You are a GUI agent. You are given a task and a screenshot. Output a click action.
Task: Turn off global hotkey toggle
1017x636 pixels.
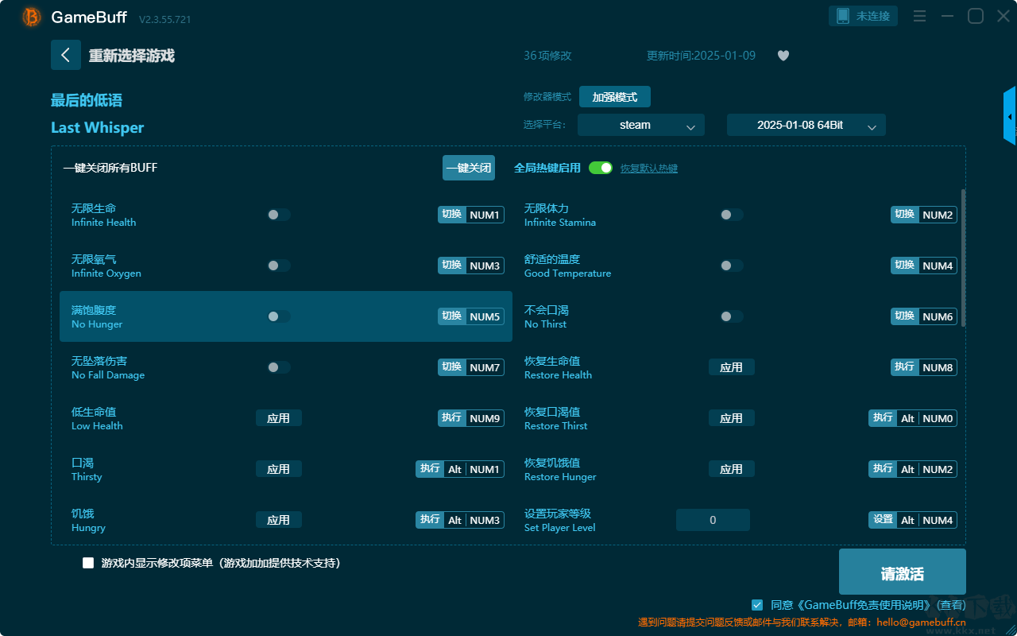tap(601, 168)
